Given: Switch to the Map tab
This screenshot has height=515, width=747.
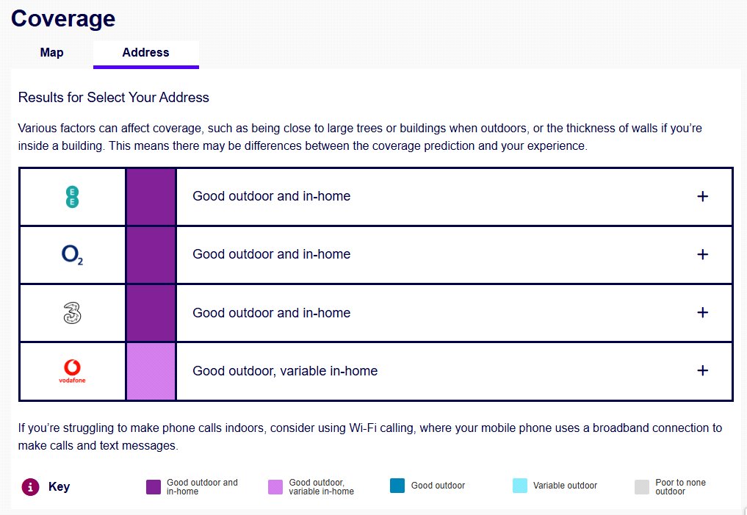Looking at the screenshot, I should [51, 53].
